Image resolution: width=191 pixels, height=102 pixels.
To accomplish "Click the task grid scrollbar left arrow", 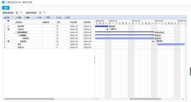I will point(4,99).
